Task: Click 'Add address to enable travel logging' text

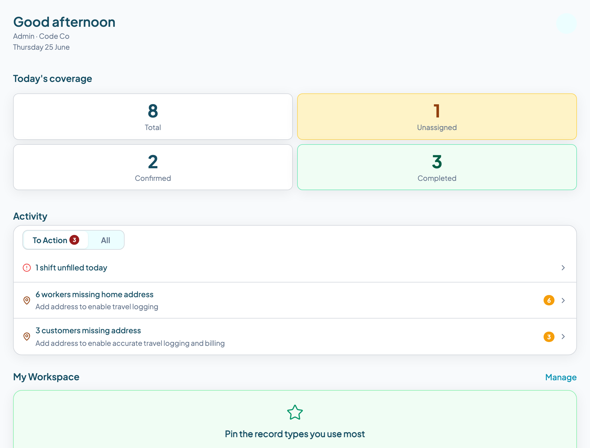Action: tap(97, 307)
